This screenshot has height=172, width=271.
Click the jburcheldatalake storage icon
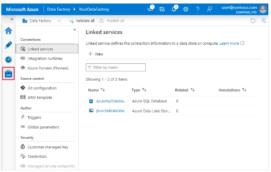click(x=91, y=110)
